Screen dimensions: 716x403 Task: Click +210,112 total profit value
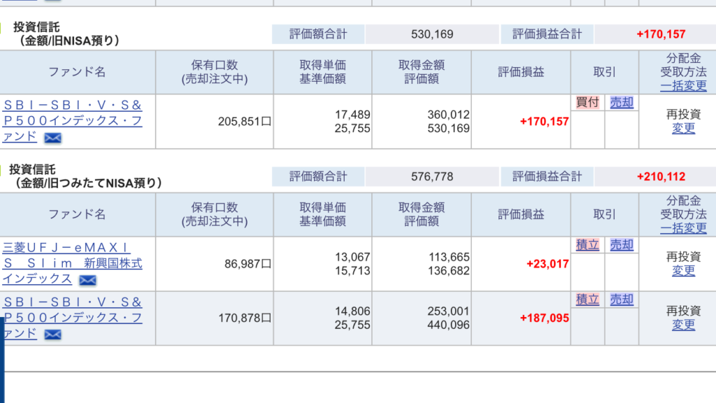click(x=661, y=176)
